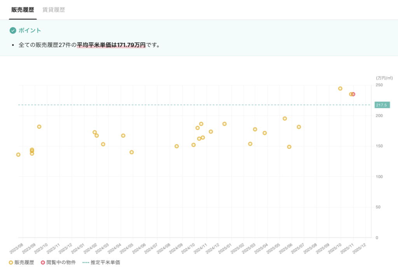Viewport: 398px width, 277px height.
Task: Select the 販売履歴 tab
Action: [23, 10]
